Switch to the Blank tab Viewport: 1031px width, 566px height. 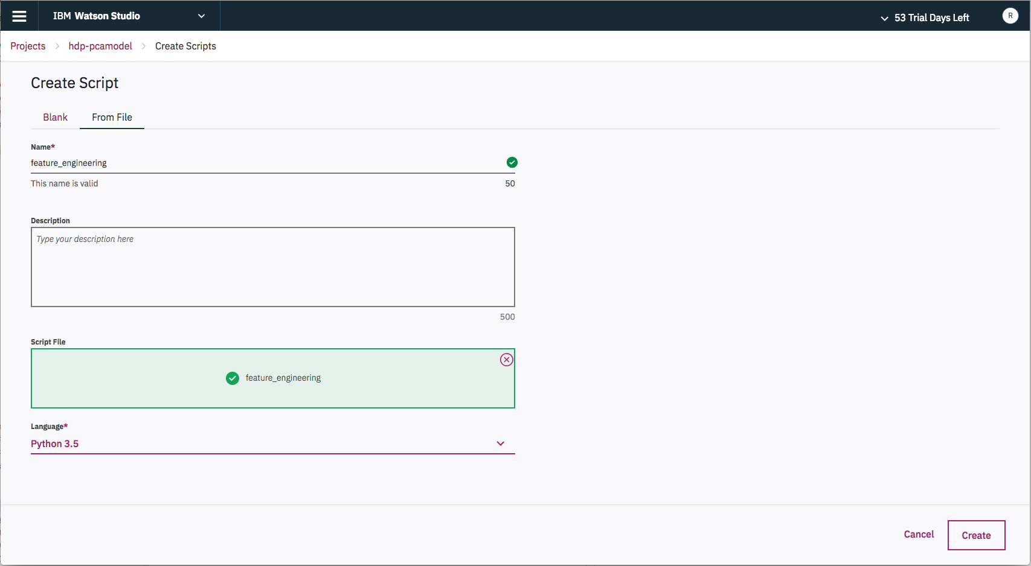tap(55, 117)
